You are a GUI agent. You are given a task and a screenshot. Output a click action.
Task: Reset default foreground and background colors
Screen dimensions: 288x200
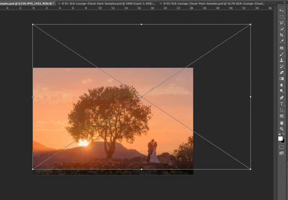(x=279, y=134)
